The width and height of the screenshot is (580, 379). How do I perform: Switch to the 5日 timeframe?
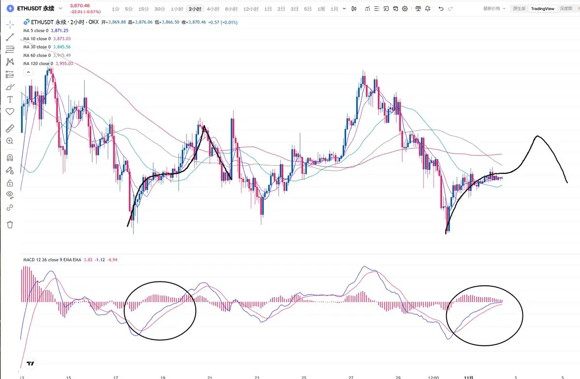[307, 9]
